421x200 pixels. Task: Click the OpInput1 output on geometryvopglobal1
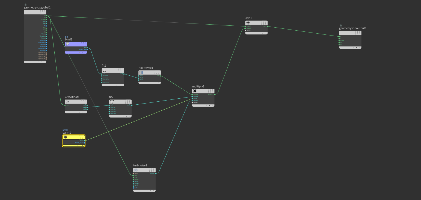46,53
